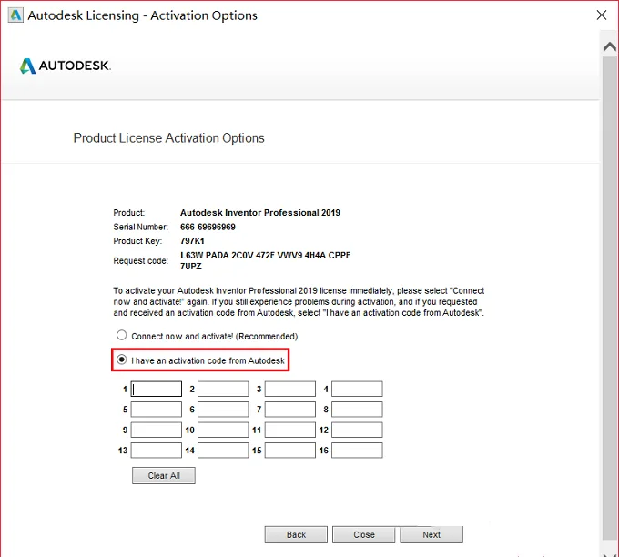The image size is (619, 557).
Task: Click the Clear All button
Action: [164, 476]
